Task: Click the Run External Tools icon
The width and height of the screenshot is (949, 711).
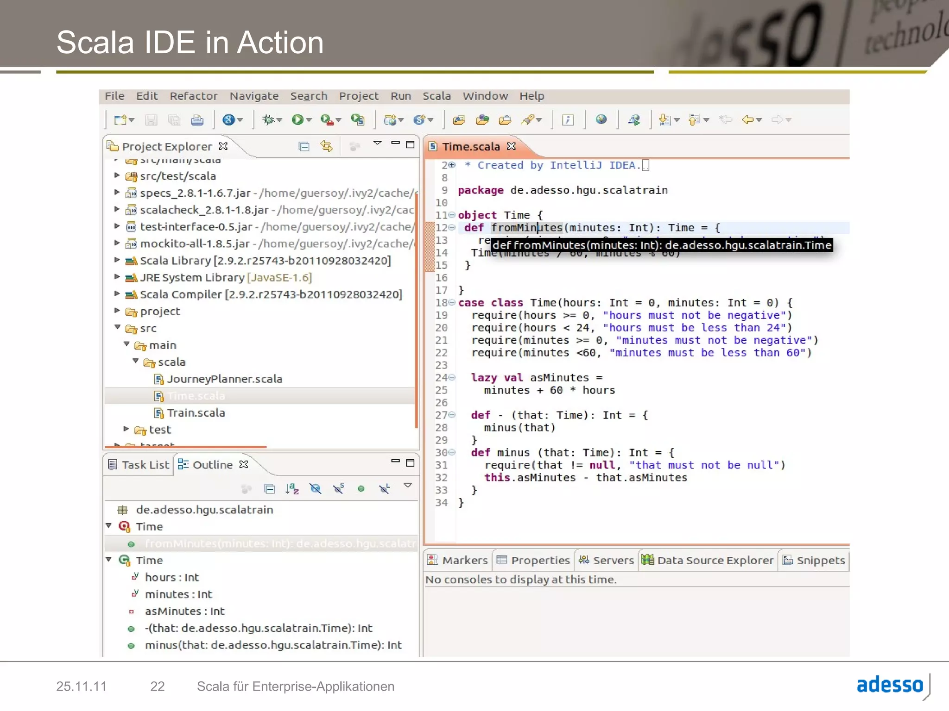Action: 327,120
